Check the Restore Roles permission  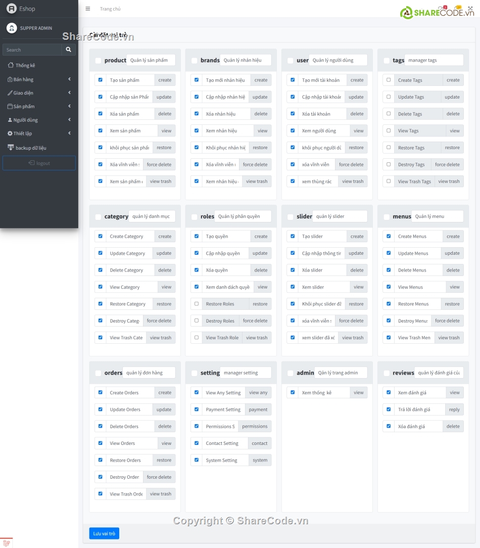(x=197, y=304)
